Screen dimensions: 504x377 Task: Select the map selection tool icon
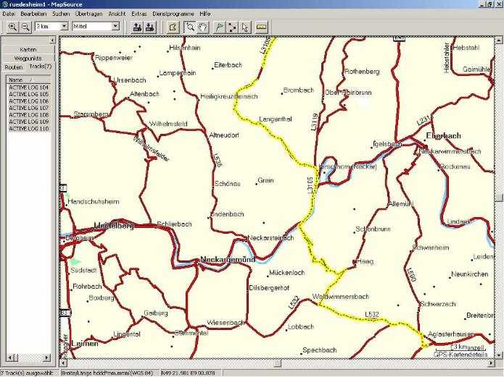point(173,27)
